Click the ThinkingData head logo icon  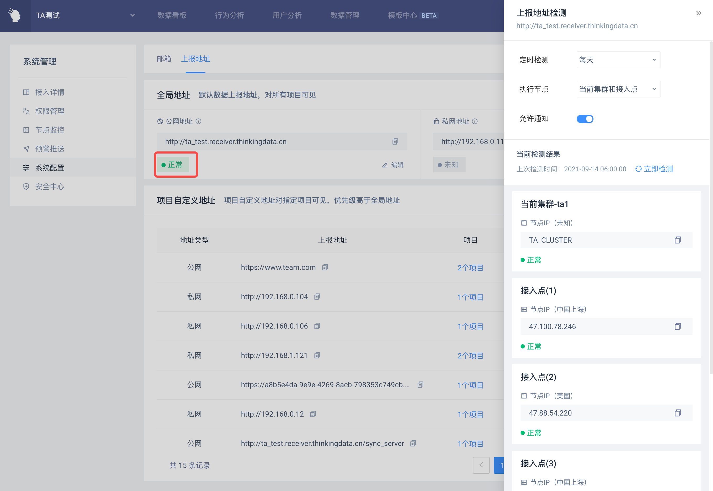coord(14,15)
